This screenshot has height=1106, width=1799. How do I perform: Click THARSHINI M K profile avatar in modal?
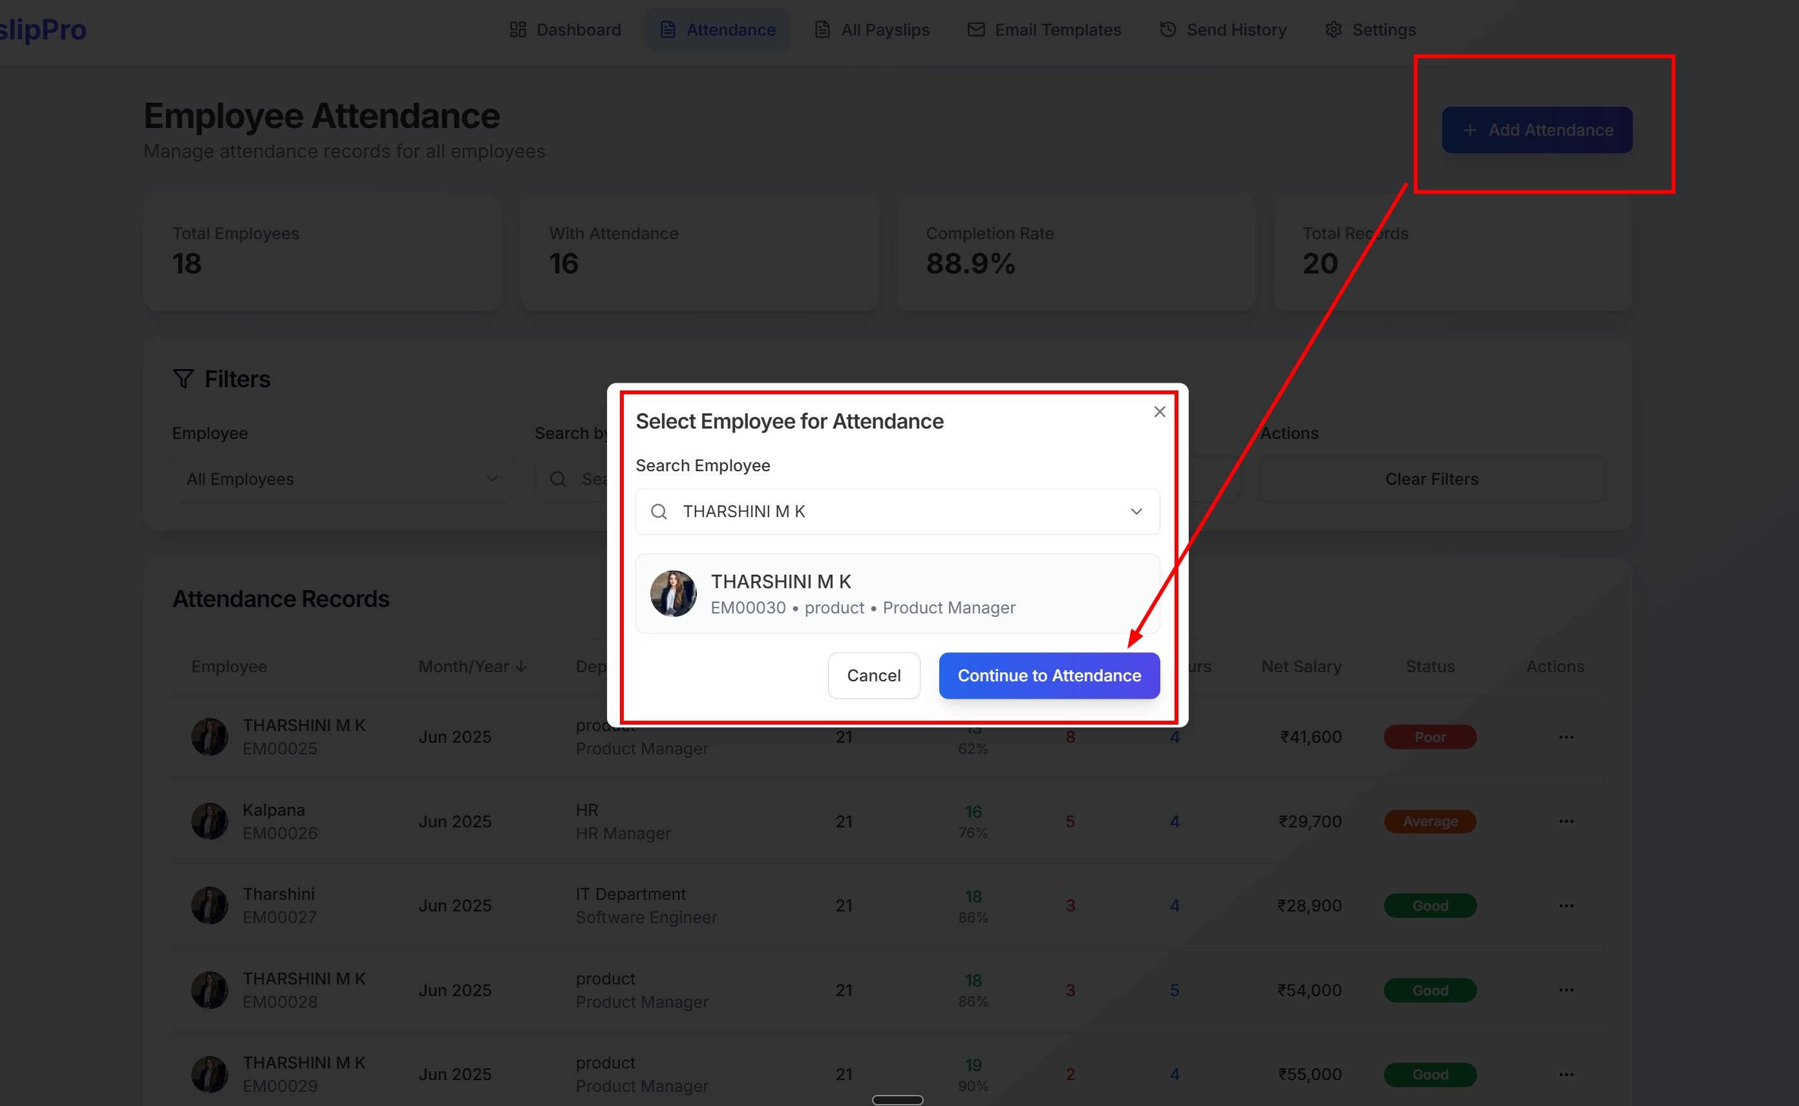click(x=673, y=593)
